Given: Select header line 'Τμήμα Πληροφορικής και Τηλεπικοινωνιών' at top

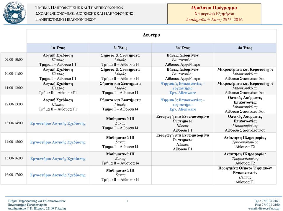Looking at the screenshot, I should click(79, 8).
